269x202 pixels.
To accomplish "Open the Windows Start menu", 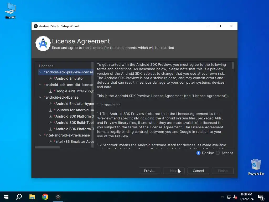I will [x=6, y=197].
